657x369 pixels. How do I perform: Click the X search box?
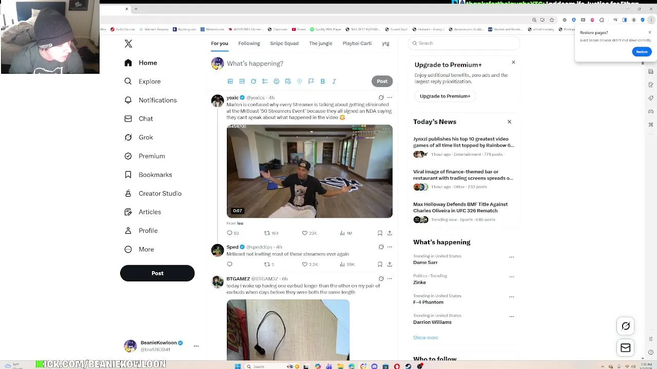[465, 43]
